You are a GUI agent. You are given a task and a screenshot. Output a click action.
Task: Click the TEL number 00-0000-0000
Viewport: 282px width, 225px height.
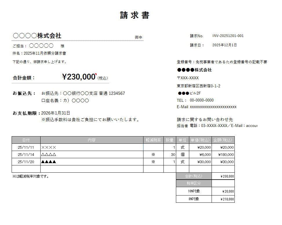[x=201, y=100]
